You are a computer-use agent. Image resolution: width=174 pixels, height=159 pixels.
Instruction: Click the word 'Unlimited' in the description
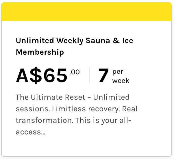tap(111, 97)
